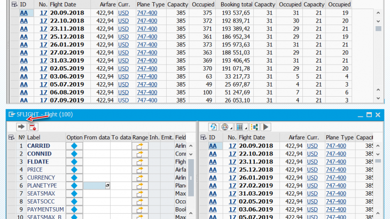Click the Plane Type header in SFLIGHT window

[339, 137]
